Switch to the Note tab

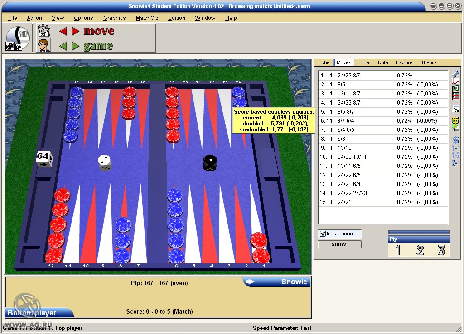pos(383,62)
